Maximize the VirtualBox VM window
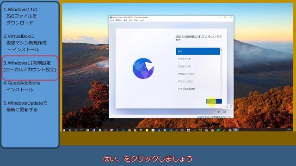Viewport: 296px width, 166px height. coord(225,17)
